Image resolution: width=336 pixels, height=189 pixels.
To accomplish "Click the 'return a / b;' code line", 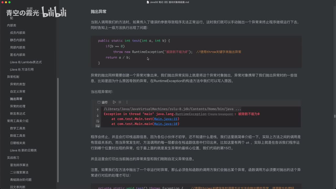I will click(x=118, y=57).
